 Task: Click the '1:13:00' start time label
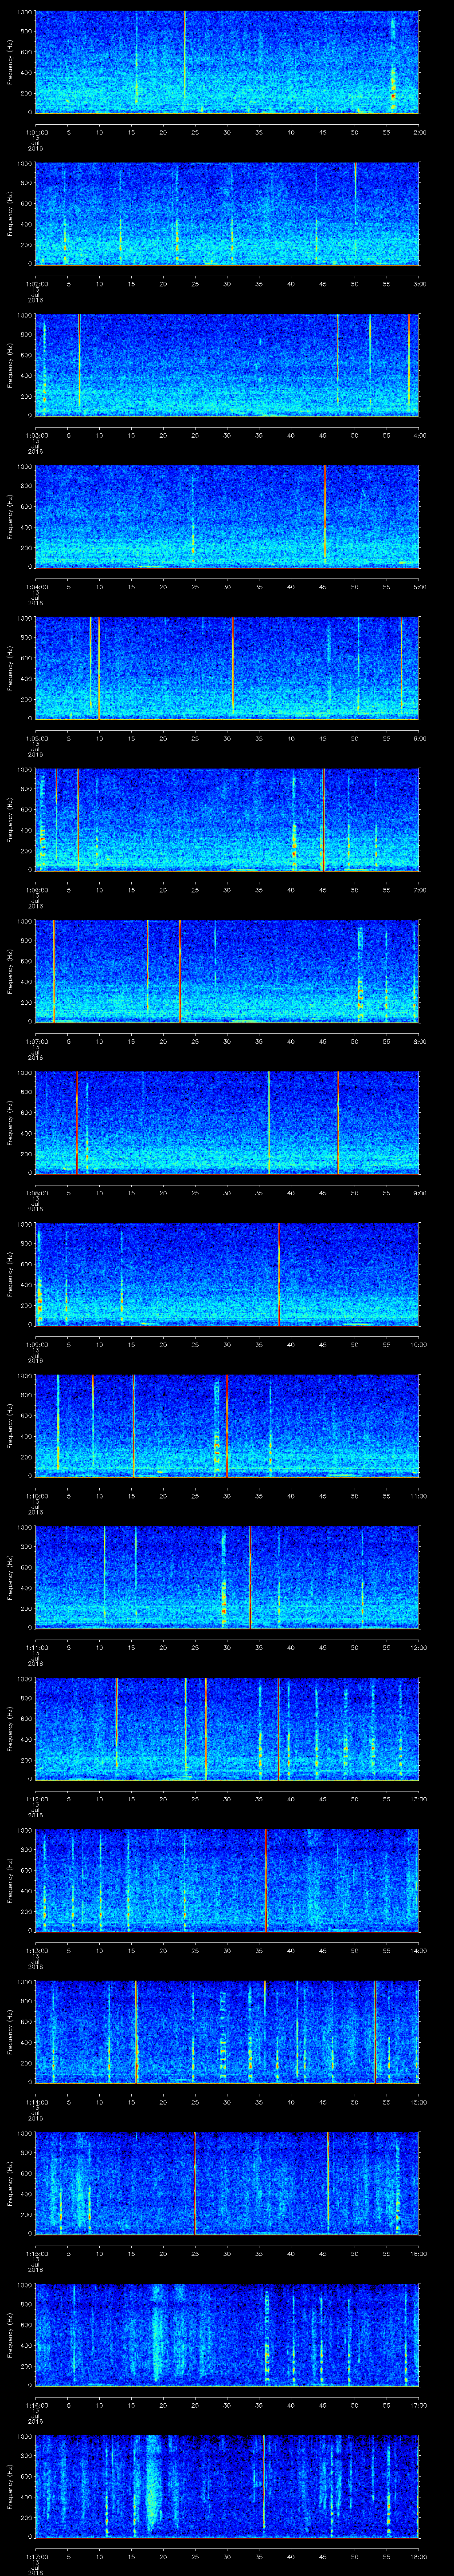[x=37, y=1949]
